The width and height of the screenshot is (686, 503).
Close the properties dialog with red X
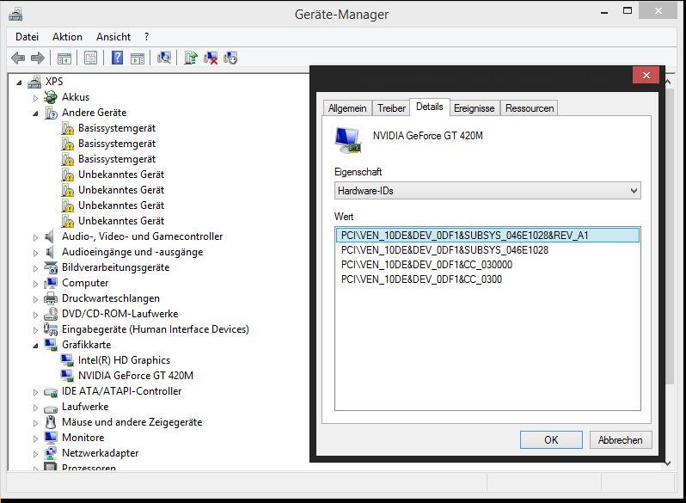(646, 76)
